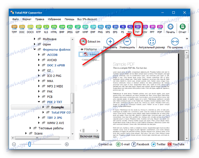Expand the AVCHD folder
Screen dimensions: 199x158
point(39,60)
